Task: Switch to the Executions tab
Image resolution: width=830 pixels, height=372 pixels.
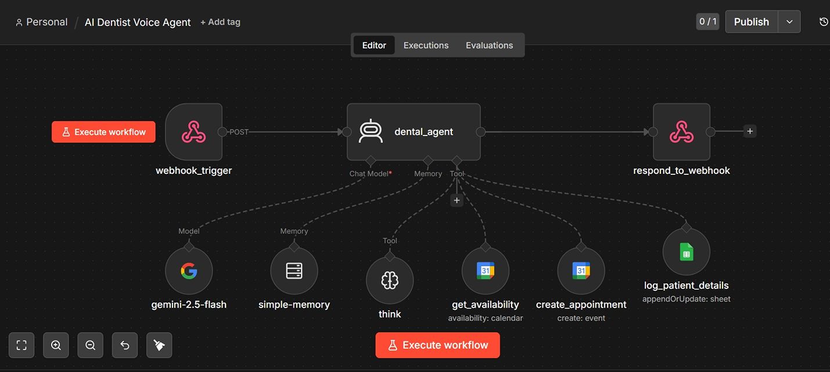Action: (x=426, y=45)
